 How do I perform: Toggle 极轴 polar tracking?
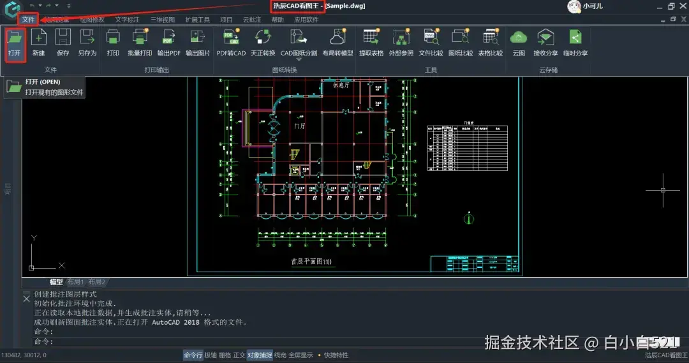211,355
